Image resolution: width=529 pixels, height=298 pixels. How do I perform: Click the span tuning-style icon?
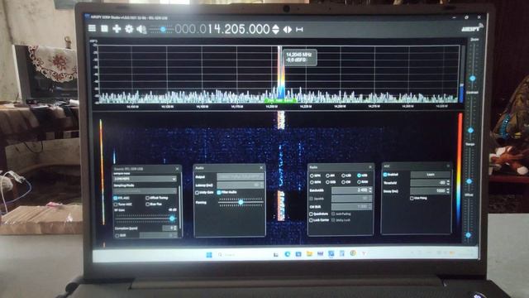299,30
